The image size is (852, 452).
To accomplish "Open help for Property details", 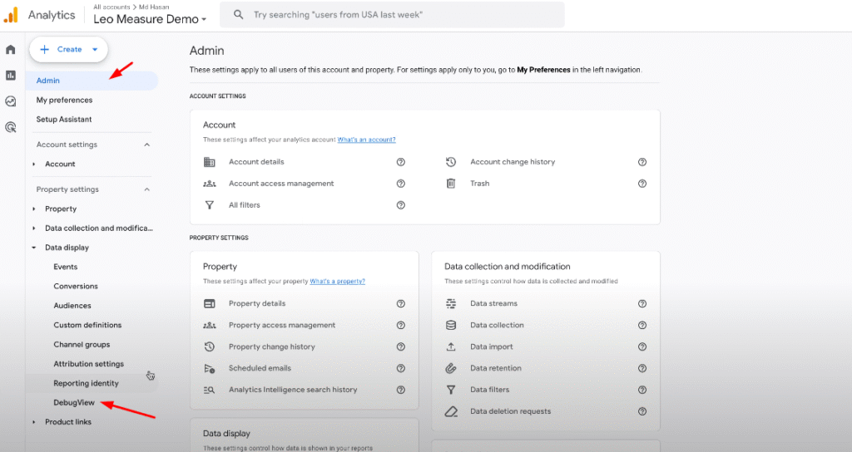I will pyautogui.click(x=400, y=303).
